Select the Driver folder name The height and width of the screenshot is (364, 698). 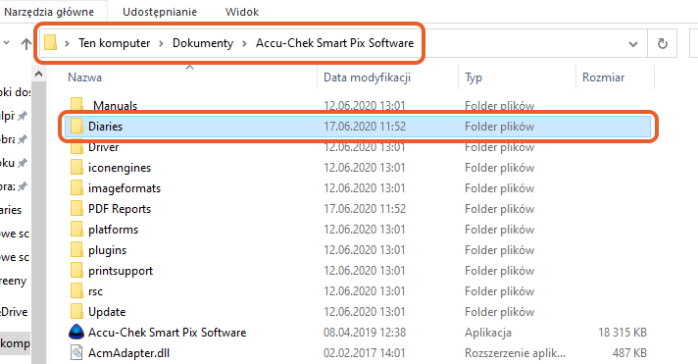point(103,147)
